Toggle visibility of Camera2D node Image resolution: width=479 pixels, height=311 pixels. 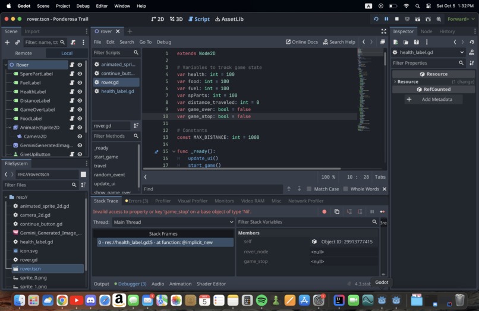click(80, 137)
